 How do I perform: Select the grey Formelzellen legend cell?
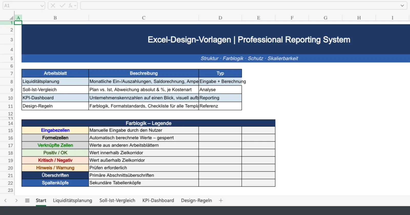55,138
